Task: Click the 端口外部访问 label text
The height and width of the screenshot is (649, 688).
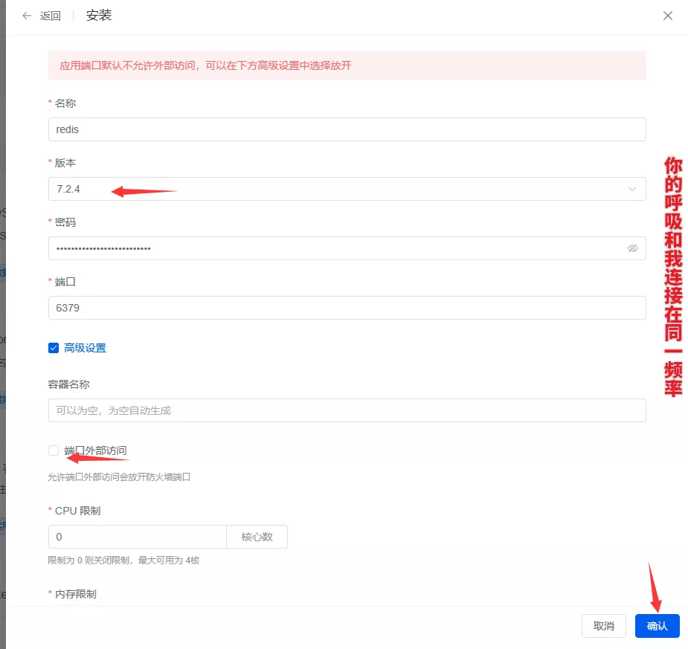Action: click(x=95, y=451)
